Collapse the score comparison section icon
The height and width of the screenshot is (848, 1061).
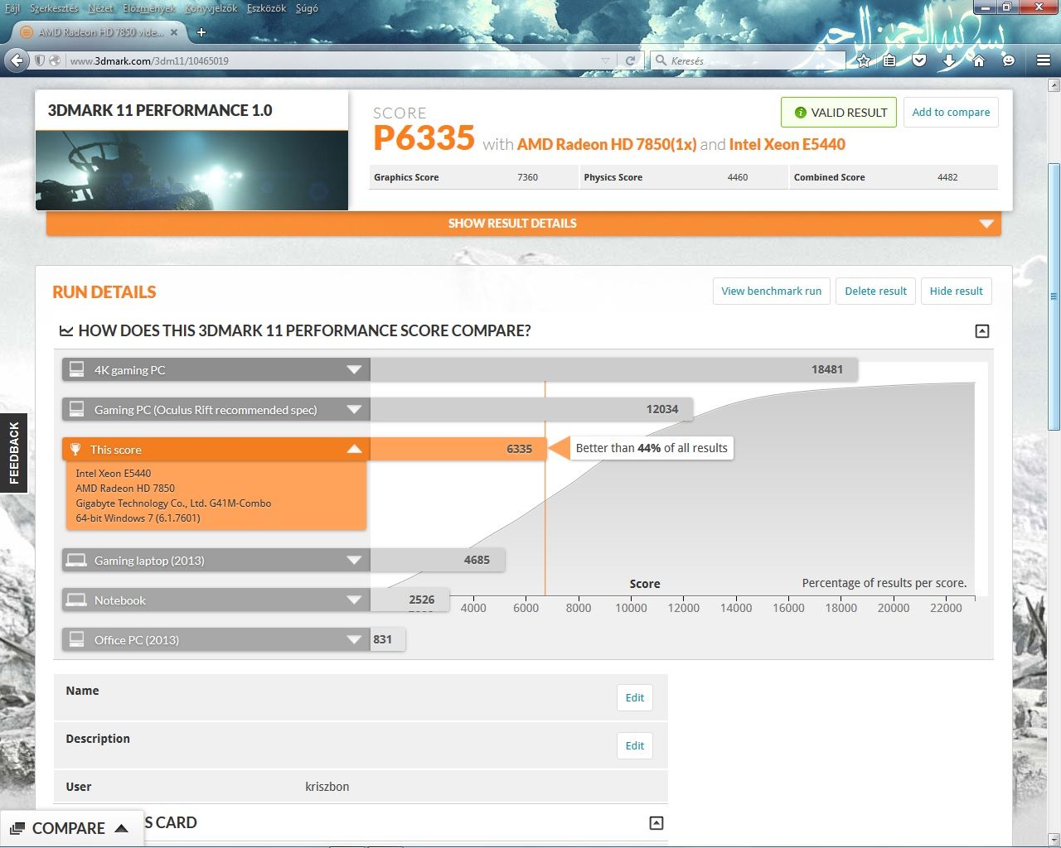[x=982, y=331]
